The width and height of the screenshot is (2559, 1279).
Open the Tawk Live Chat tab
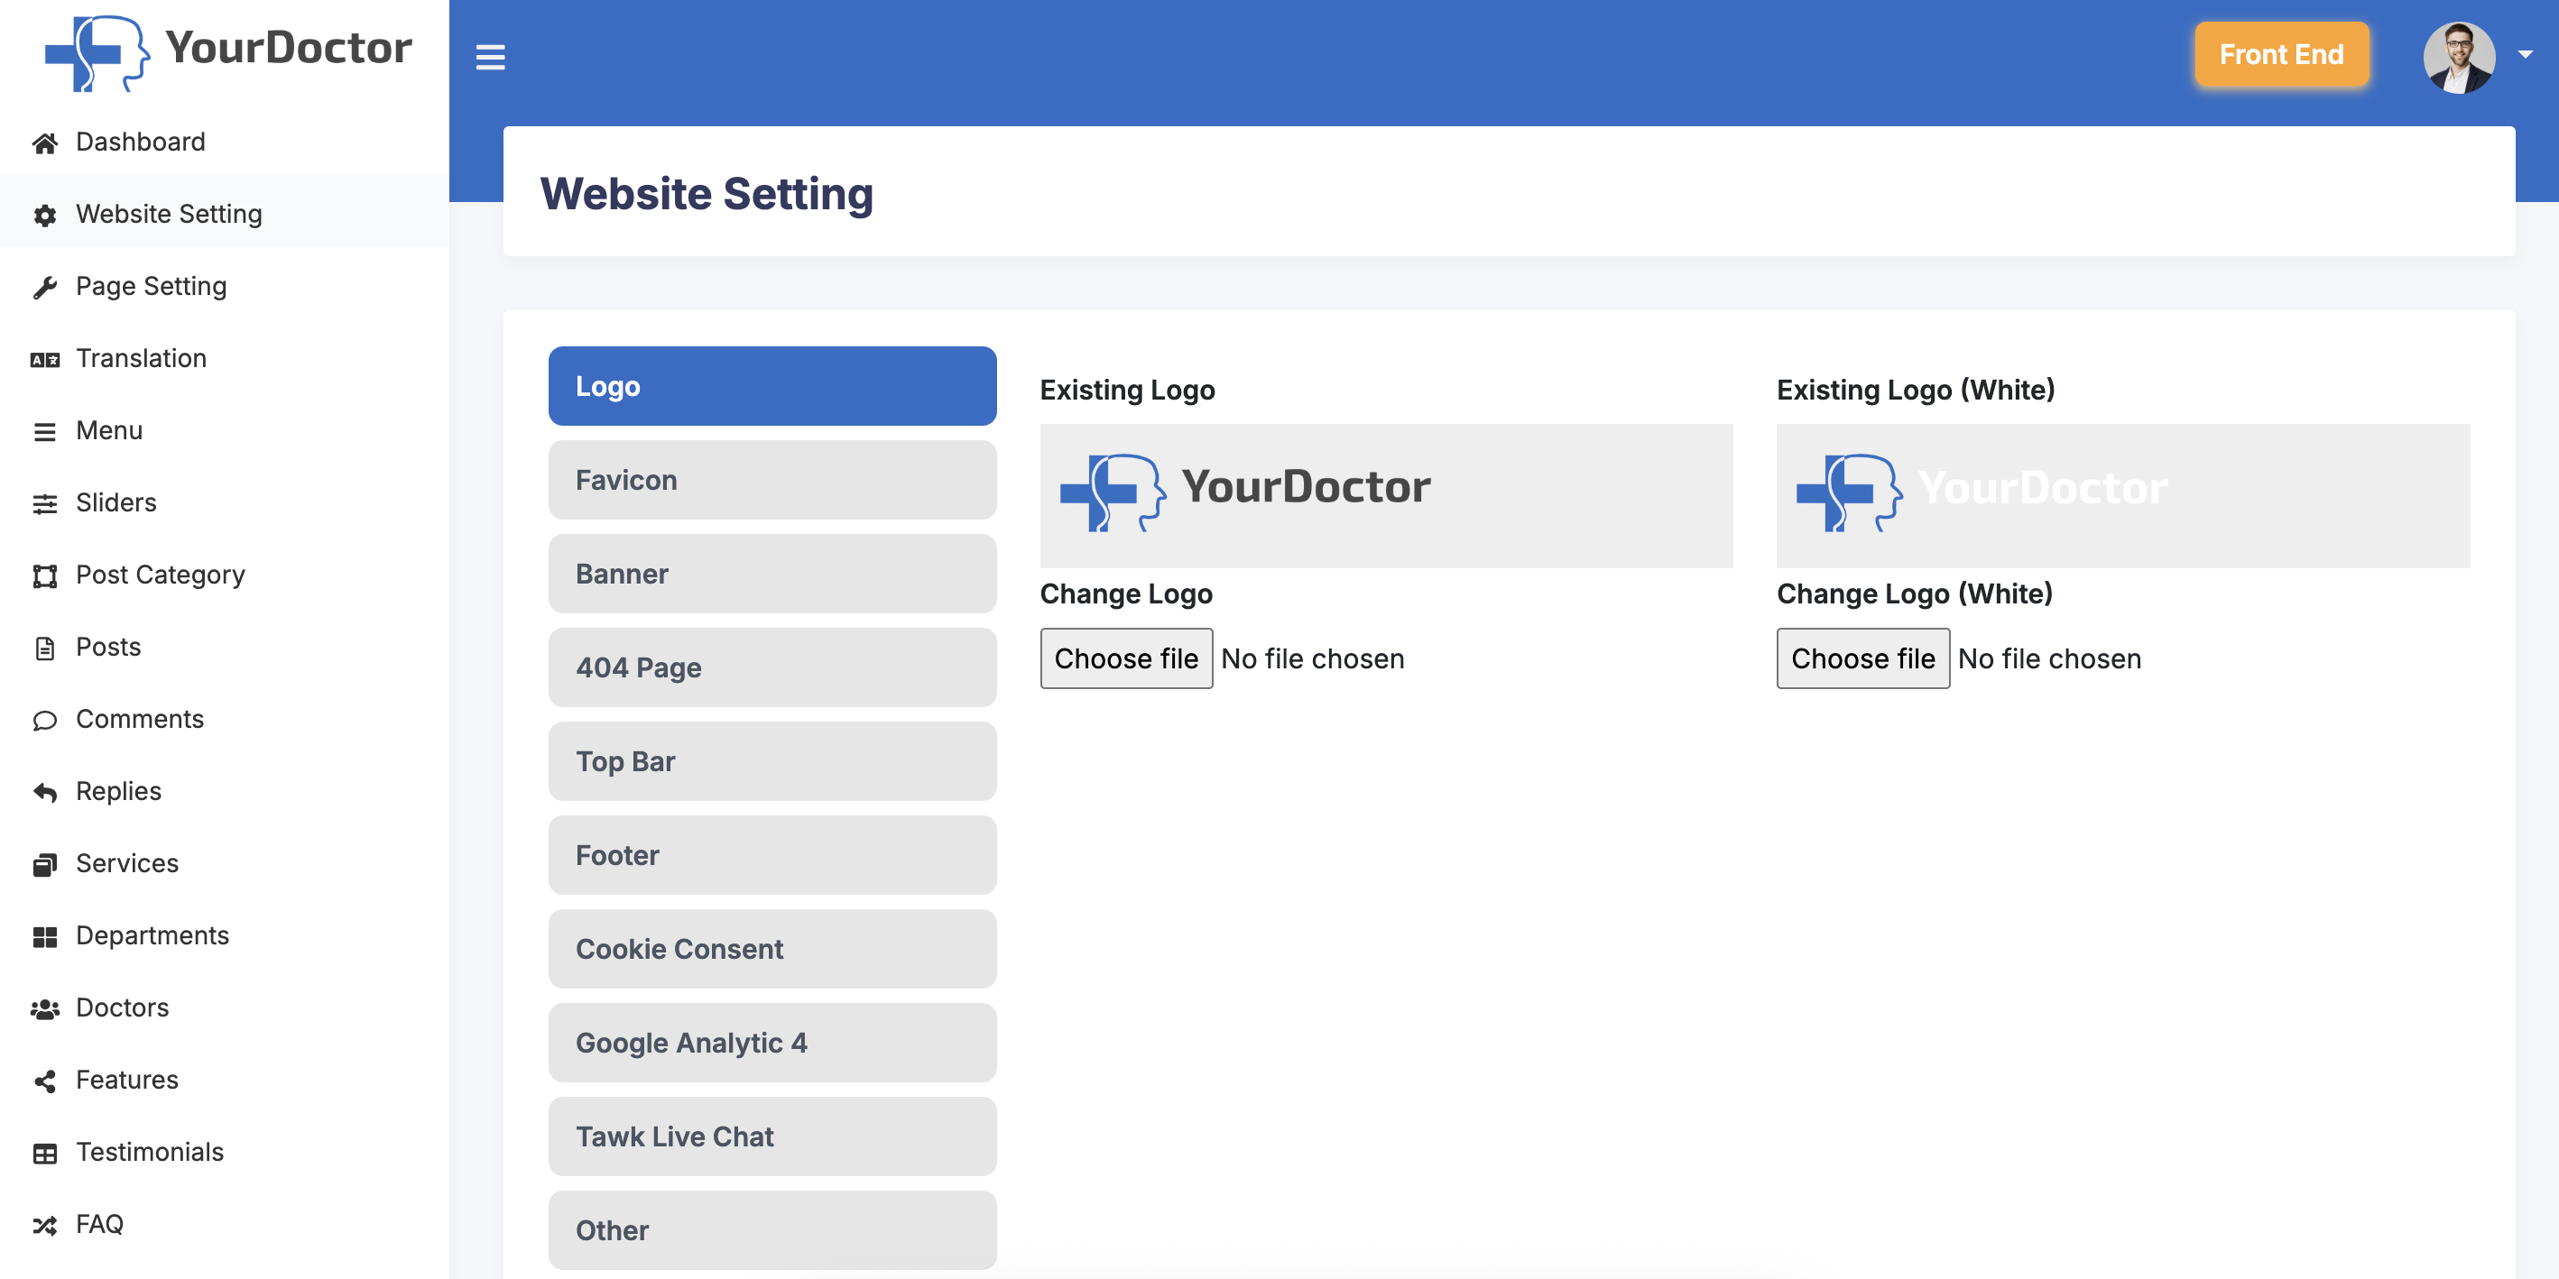pos(771,1137)
